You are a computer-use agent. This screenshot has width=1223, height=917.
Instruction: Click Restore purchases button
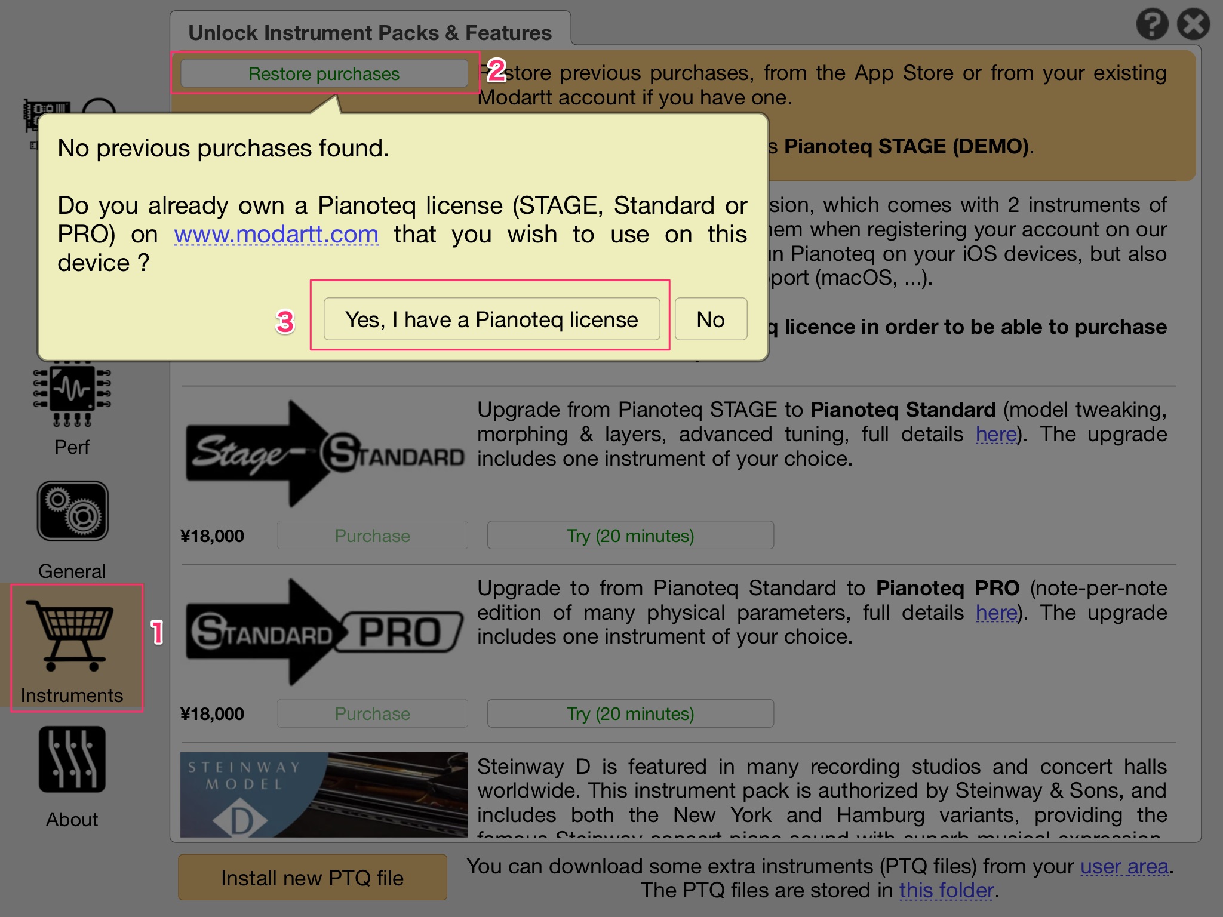point(324,73)
